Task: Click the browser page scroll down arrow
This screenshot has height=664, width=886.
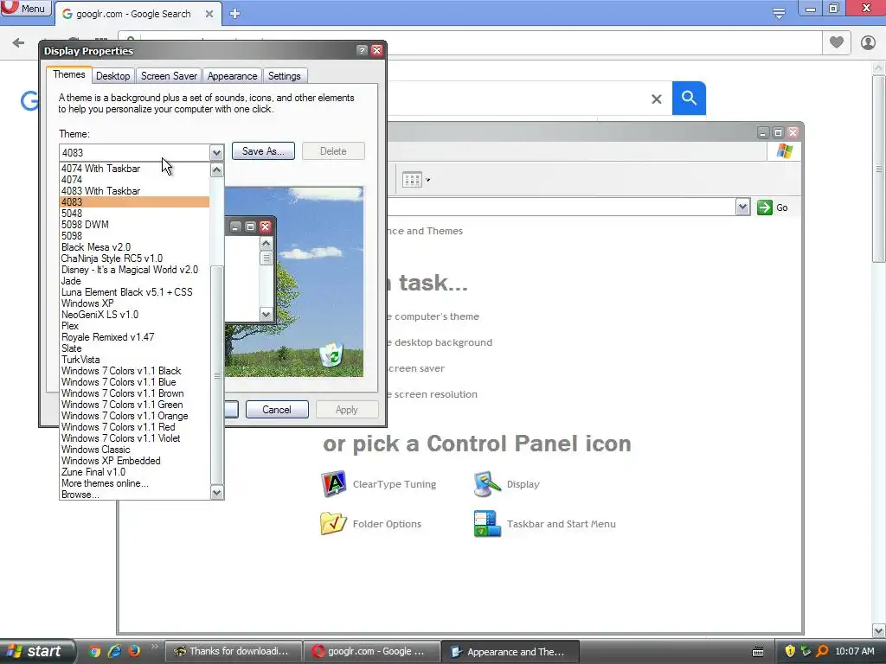Action: 878,630
